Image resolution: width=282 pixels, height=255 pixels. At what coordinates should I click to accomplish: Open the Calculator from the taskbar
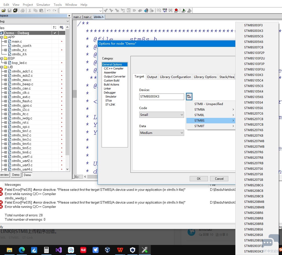[46, 250]
